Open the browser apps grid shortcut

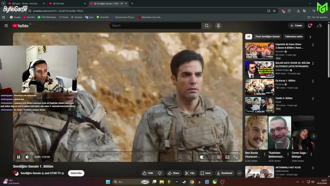click(x=3, y=17)
